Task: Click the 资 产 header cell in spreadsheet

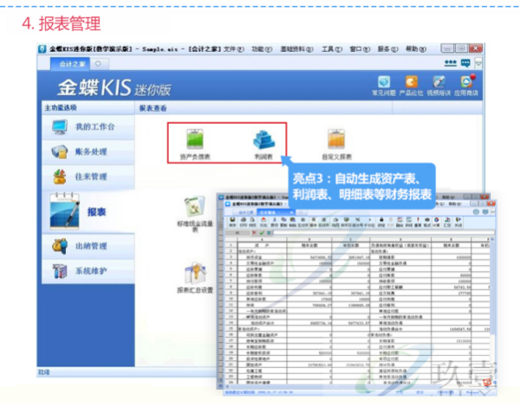Action: click(x=262, y=245)
